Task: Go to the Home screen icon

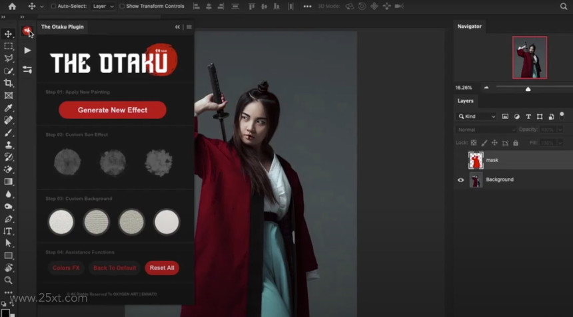Action: pyautogui.click(x=12, y=6)
